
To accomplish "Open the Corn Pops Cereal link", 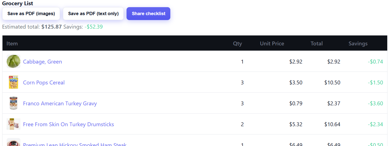I will click(44, 82).
